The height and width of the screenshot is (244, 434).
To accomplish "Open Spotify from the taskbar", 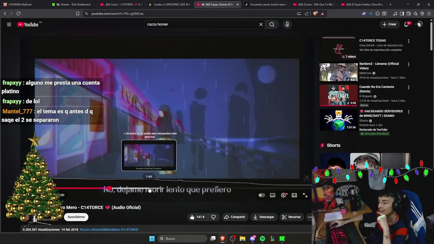I will [262, 239].
